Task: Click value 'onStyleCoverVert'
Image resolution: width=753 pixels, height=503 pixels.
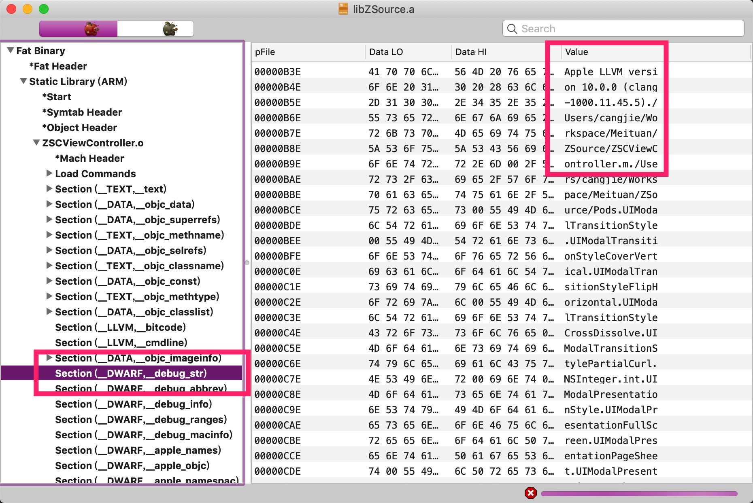Action: point(610,256)
